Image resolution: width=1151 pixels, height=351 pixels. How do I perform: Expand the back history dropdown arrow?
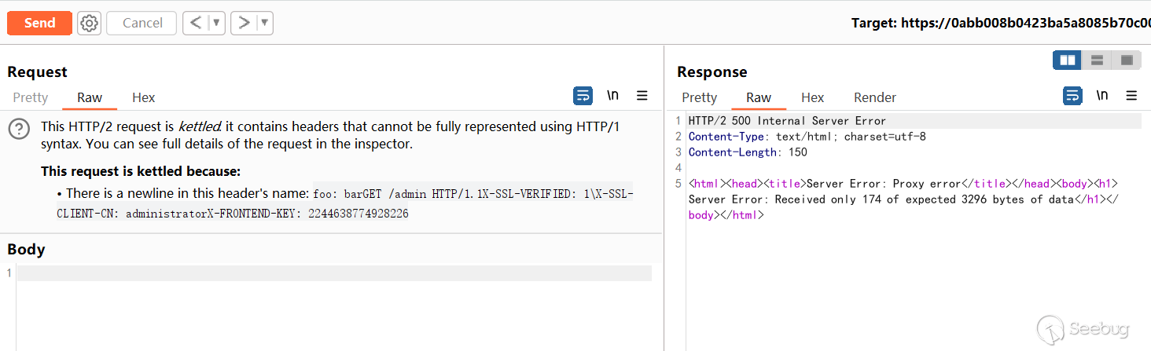click(217, 23)
